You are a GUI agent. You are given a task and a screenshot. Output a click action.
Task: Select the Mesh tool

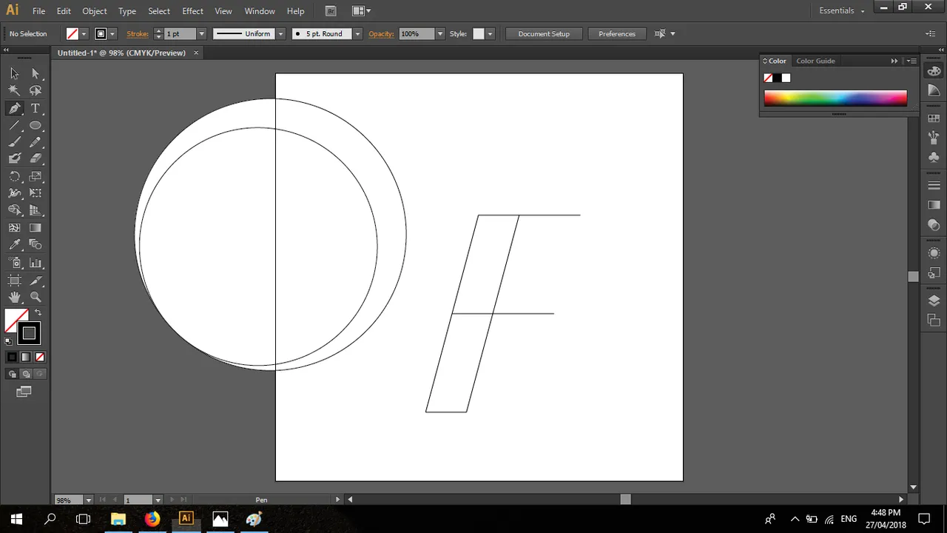click(x=14, y=228)
